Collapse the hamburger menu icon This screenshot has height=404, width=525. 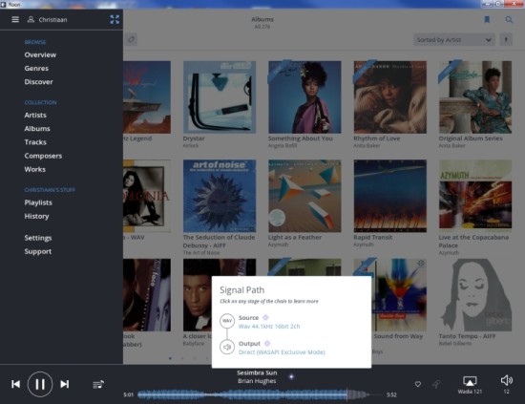pos(15,19)
